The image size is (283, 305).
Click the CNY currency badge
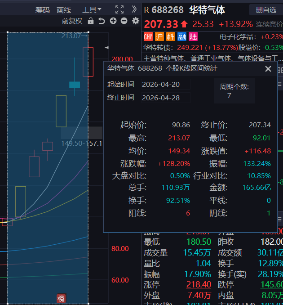pos(148,36)
